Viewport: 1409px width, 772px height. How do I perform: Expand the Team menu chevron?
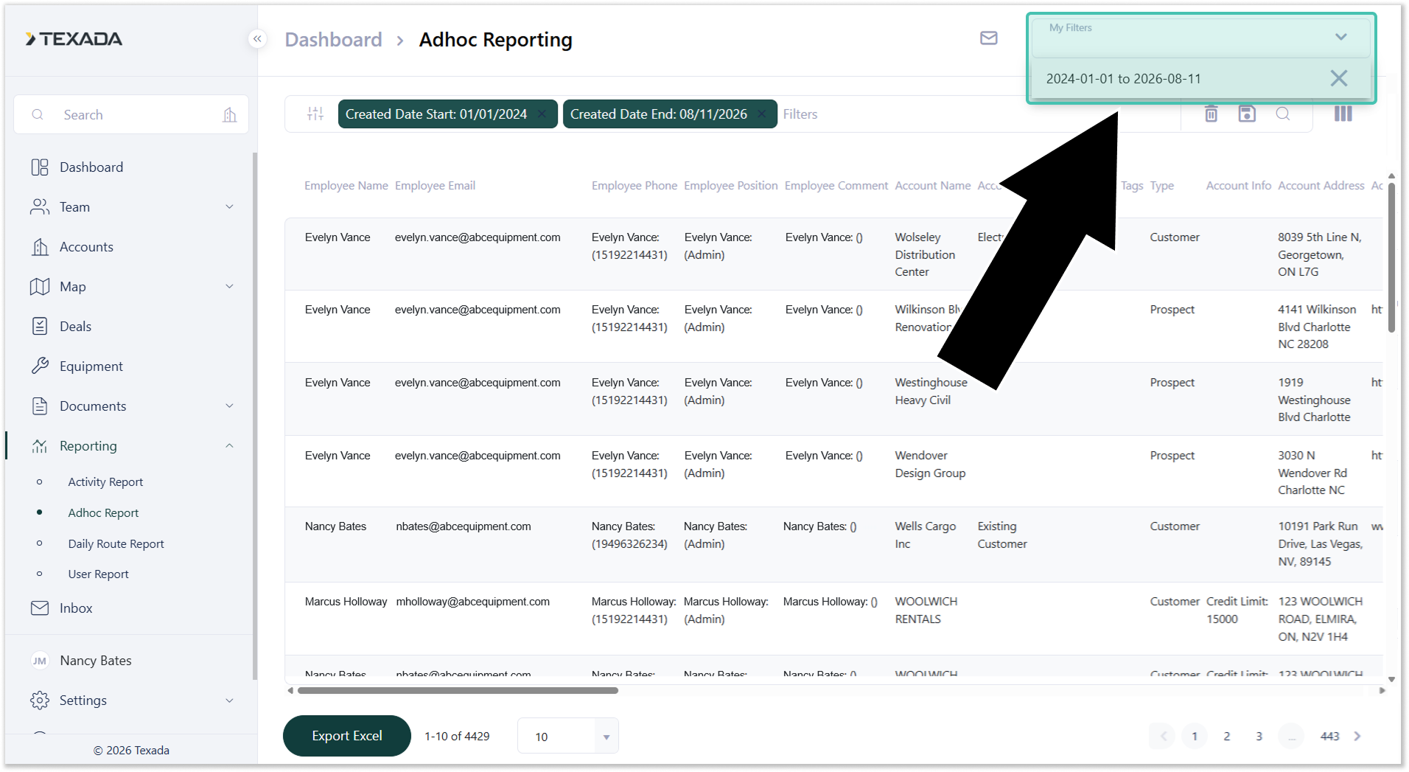(x=229, y=207)
